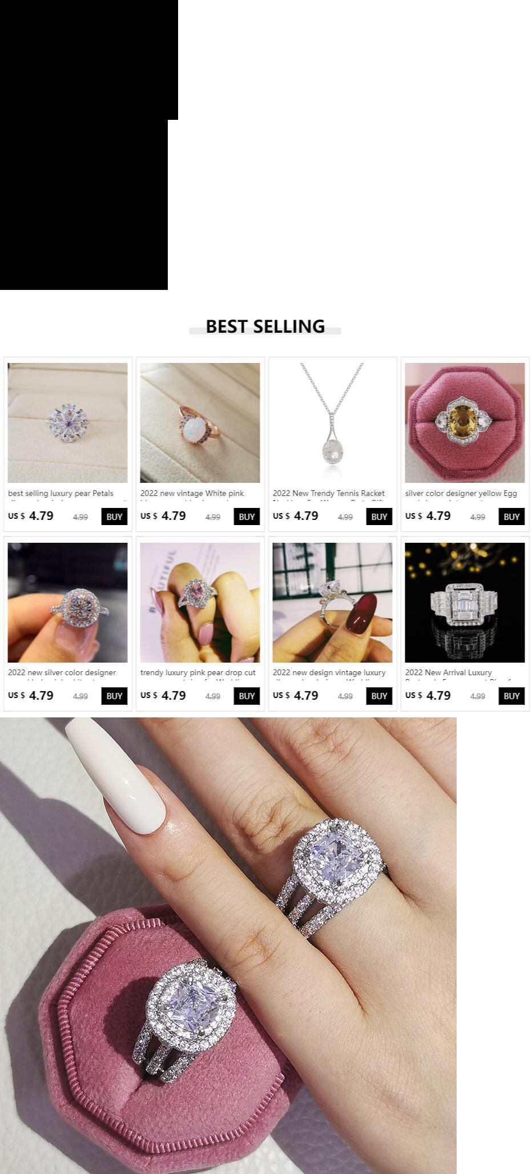This screenshot has width=532, height=1174.
Task: Open the 'best selling luxury pear Petals' title link
Action: 61,493
